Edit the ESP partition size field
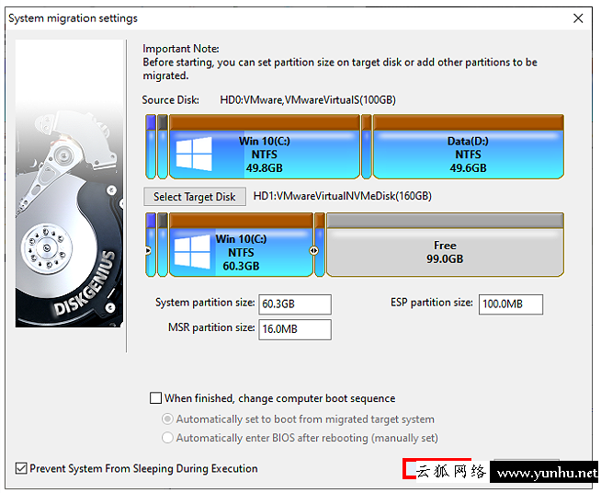 point(511,304)
